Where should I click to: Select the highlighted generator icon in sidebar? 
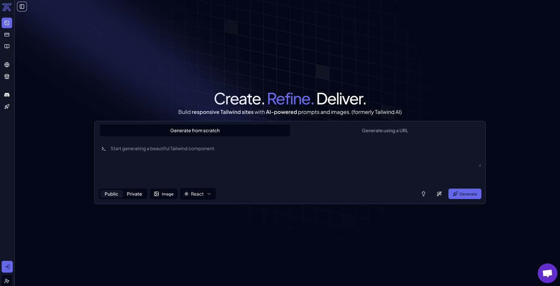coord(7,23)
